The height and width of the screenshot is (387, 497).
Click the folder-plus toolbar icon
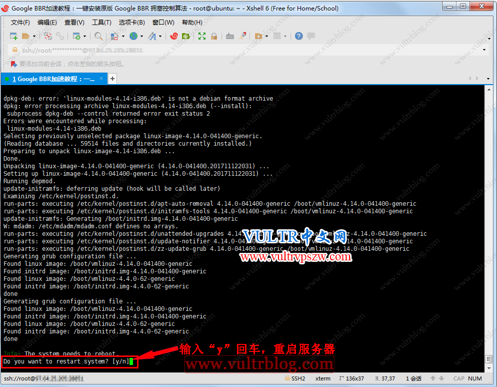pyautogui.click(x=258, y=36)
